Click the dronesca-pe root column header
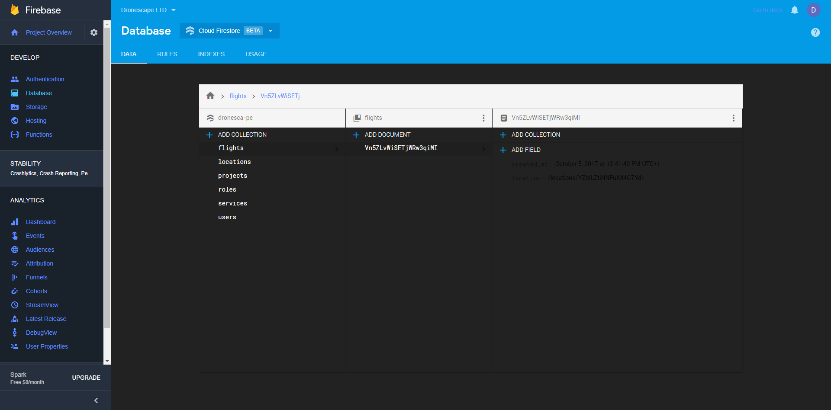The image size is (831, 410). 272,118
